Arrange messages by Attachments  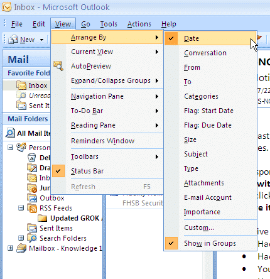click(210, 183)
